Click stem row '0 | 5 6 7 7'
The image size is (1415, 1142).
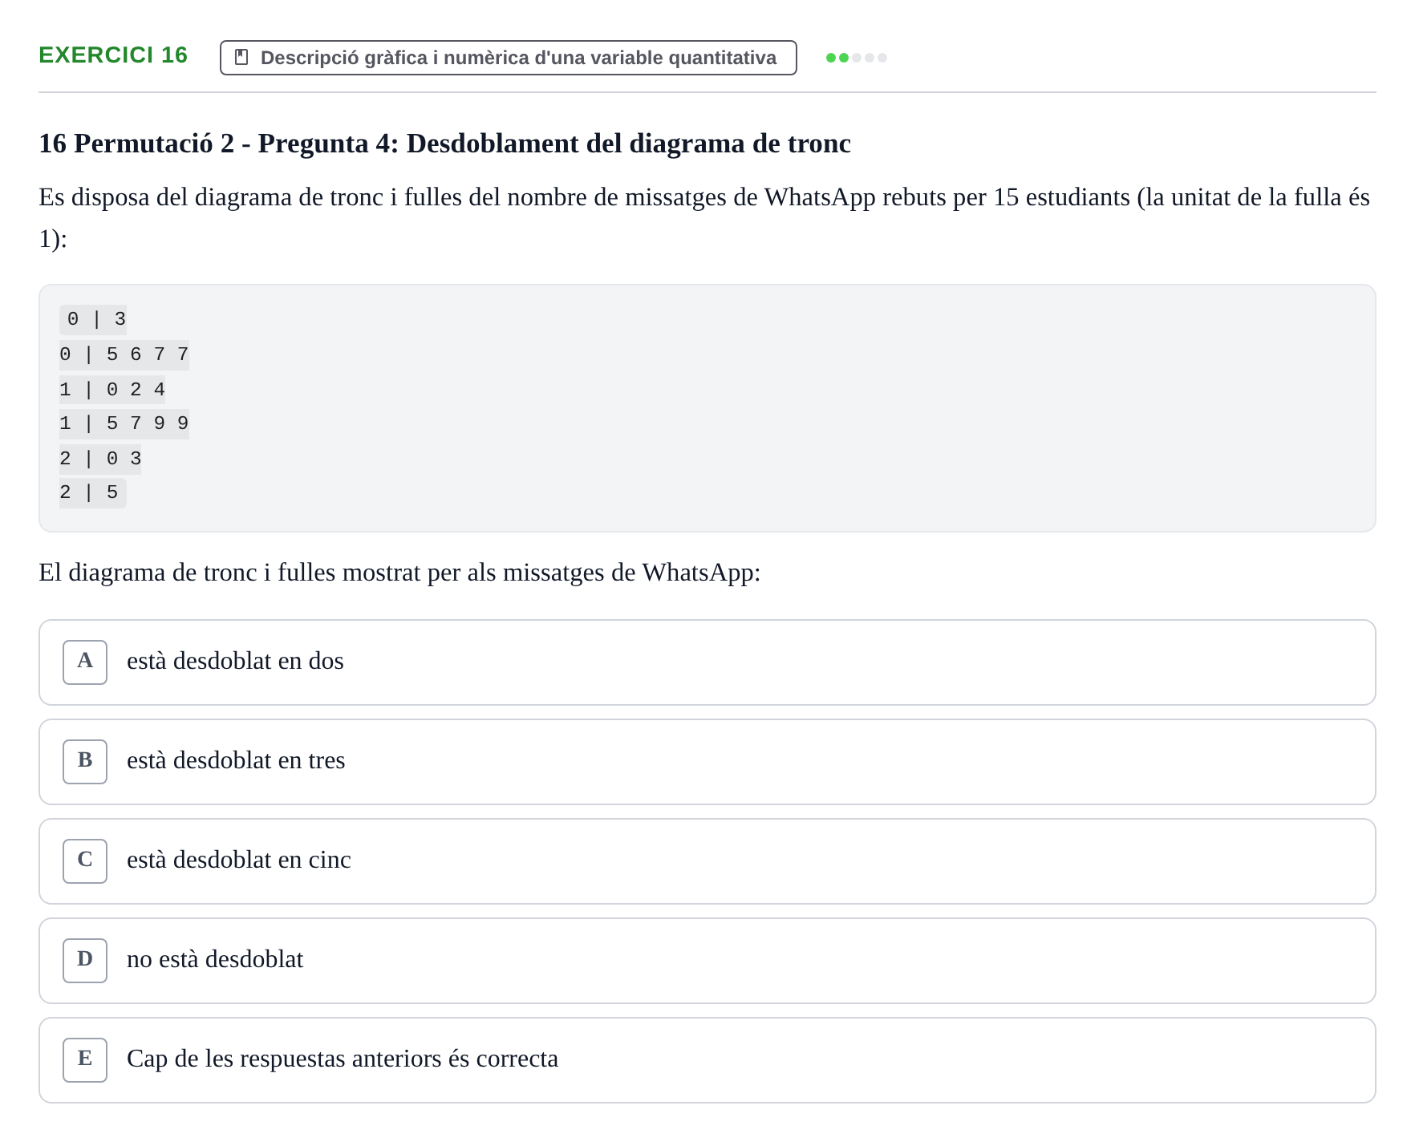click(124, 354)
